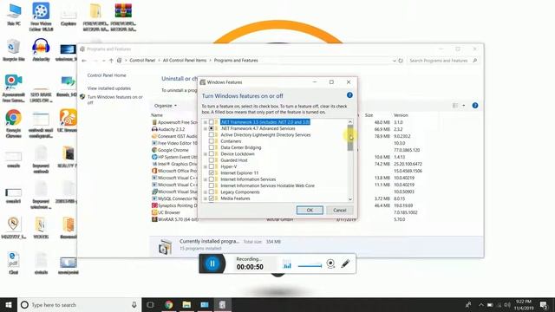This screenshot has height=312, width=555.
Task: Click the help icon in Programs and Features toolbar
Action: pyautogui.click(x=475, y=106)
